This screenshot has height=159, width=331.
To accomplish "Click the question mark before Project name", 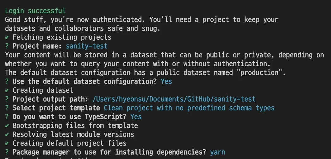I will point(7,46).
